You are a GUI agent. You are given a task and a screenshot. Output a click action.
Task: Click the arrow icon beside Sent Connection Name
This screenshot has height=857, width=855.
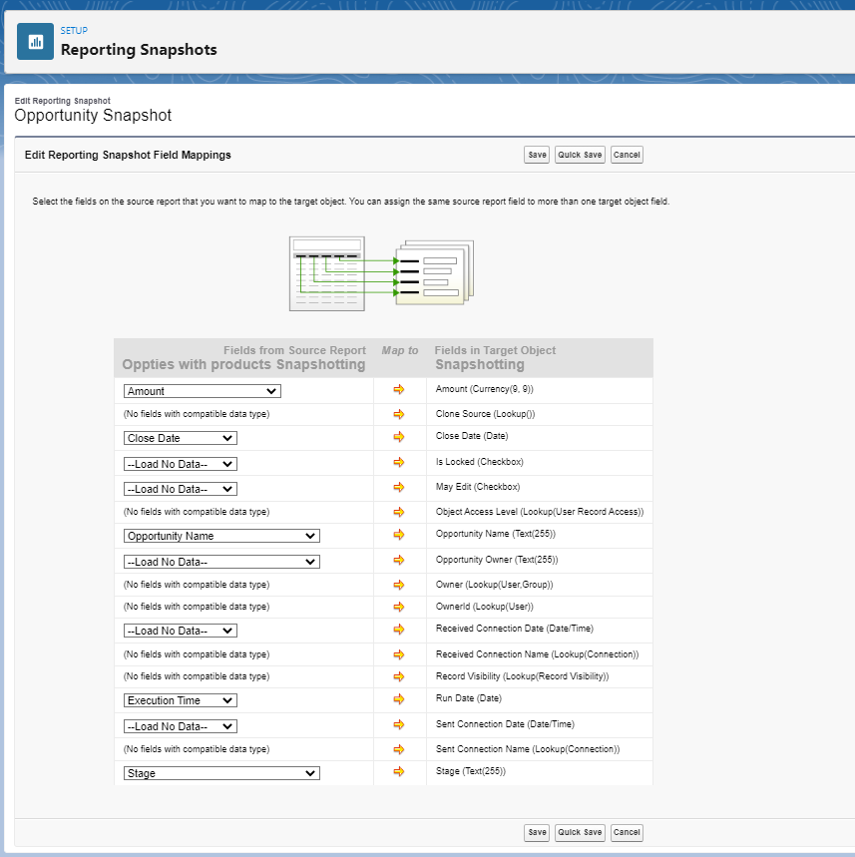pos(399,749)
